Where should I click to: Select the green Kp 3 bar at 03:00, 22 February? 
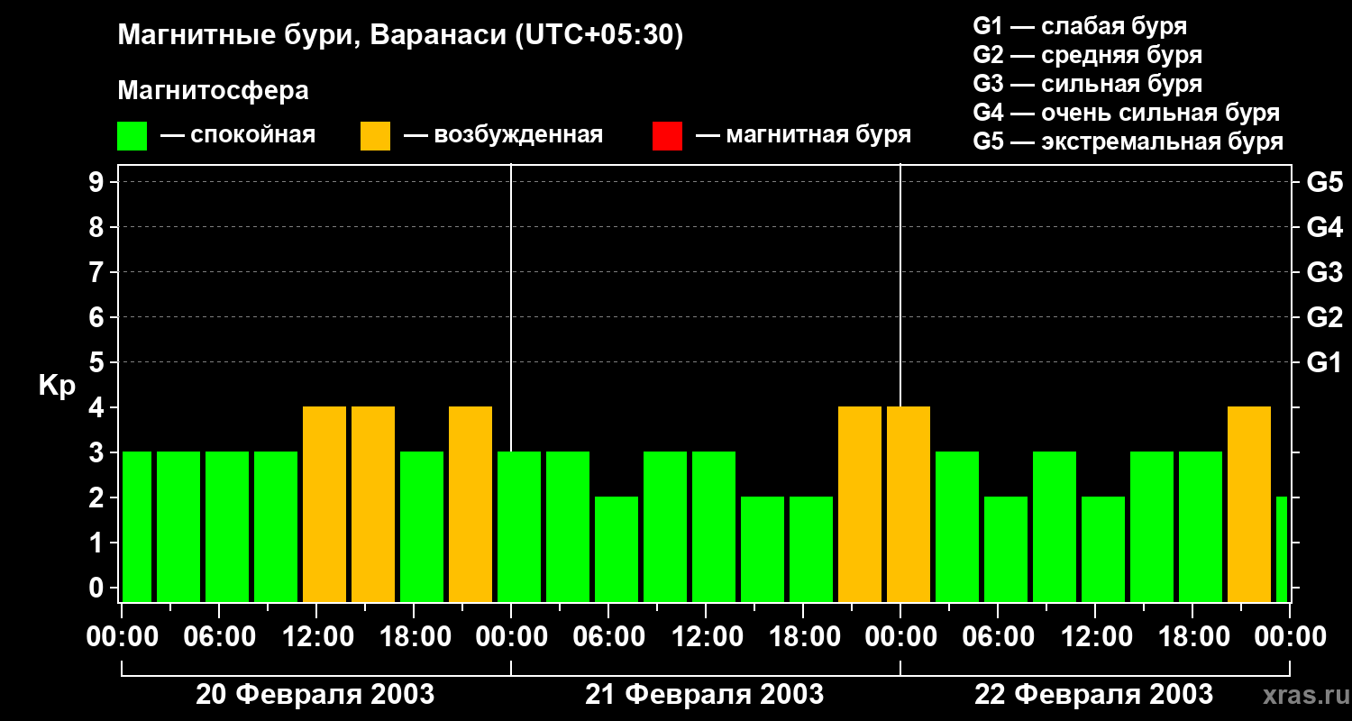(x=957, y=527)
